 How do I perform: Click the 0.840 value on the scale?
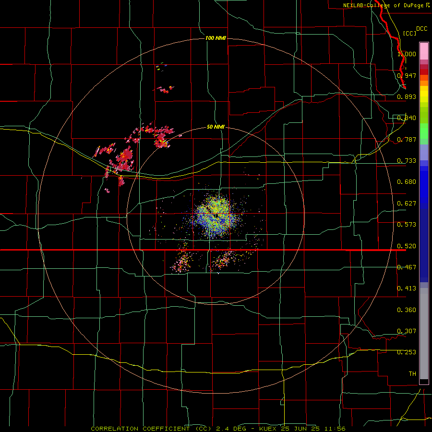[x=407, y=118]
